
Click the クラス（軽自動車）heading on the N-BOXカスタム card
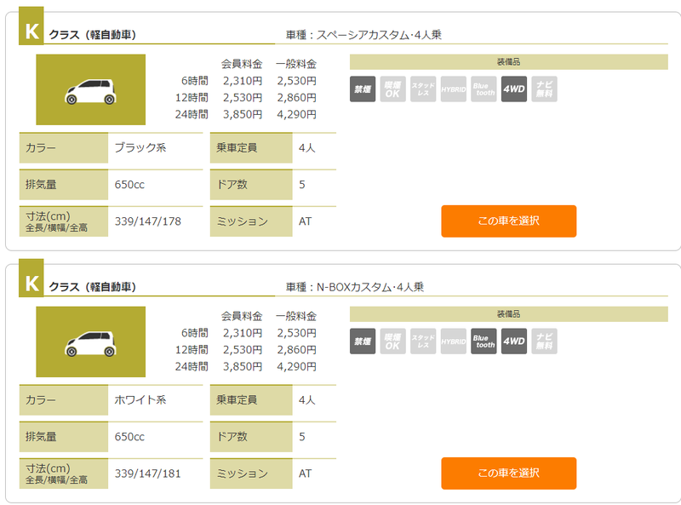coord(93,287)
